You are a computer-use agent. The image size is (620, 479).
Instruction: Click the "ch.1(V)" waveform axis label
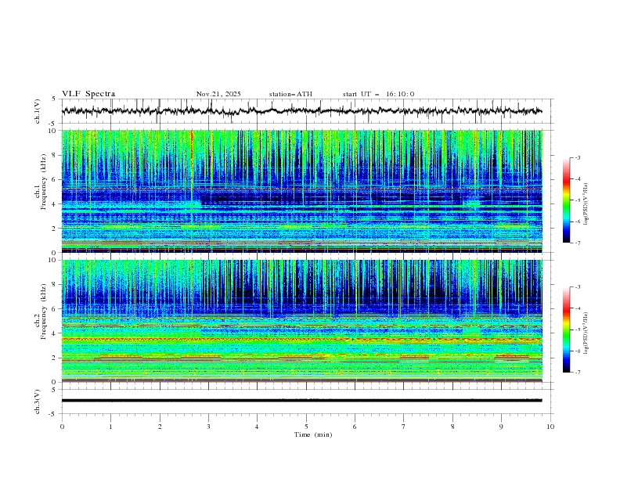[38, 111]
